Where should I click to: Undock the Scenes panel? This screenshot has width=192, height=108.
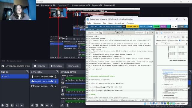tap(27, 72)
